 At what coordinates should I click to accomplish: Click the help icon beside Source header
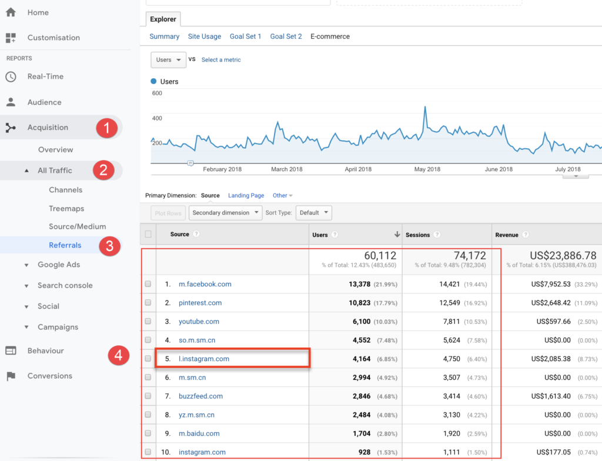tap(196, 234)
